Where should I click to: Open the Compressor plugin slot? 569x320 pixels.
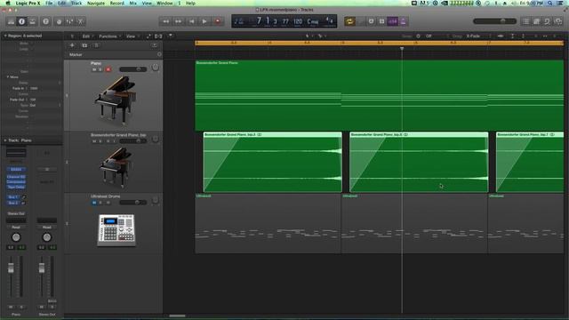[x=16, y=181]
